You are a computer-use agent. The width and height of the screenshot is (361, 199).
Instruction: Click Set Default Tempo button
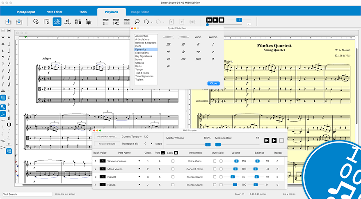click(107, 136)
